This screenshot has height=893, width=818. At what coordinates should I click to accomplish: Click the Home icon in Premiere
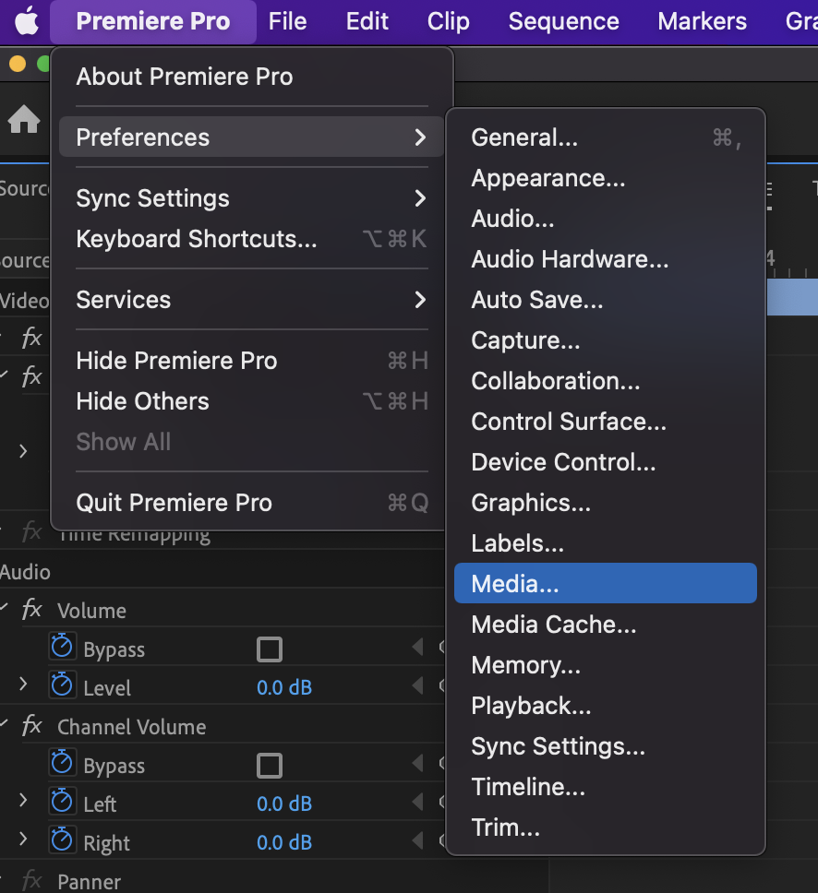(x=24, y=119)
